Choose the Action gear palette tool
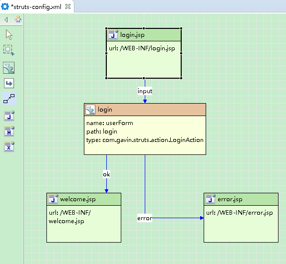The height and width of the screenshot is (264, 286). [x=9, y=68]
